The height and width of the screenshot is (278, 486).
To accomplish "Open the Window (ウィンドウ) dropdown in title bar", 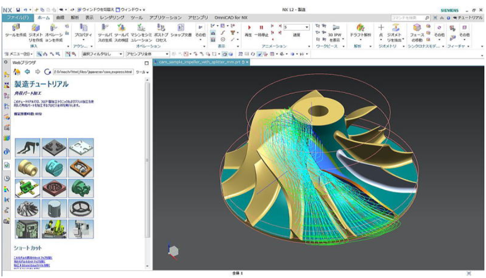I will 130,10.
